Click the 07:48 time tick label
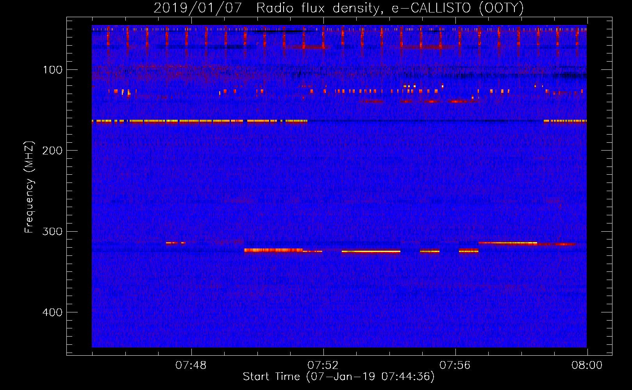 (x=191, y=365)
